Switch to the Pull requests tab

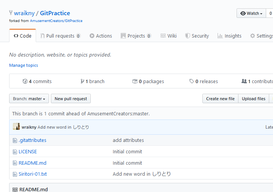[60, 36]
